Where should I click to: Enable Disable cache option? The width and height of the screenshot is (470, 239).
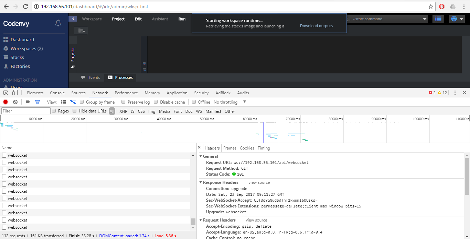[x=156, y=102]
